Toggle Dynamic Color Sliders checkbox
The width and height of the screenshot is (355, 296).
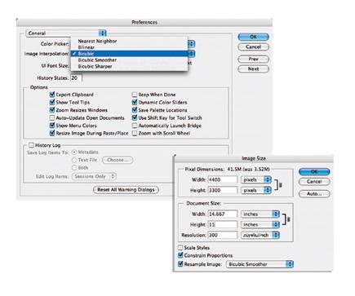[x=135, y=102]
